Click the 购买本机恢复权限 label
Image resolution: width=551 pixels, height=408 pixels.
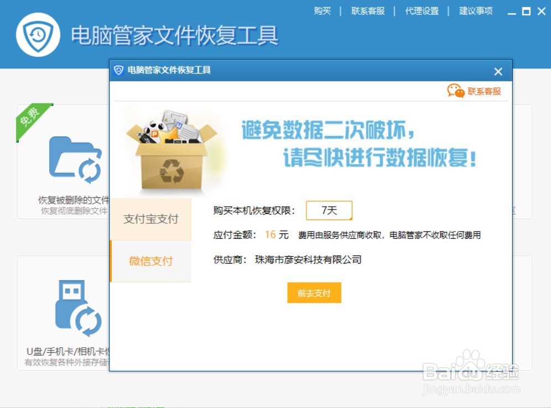[254, 210]
